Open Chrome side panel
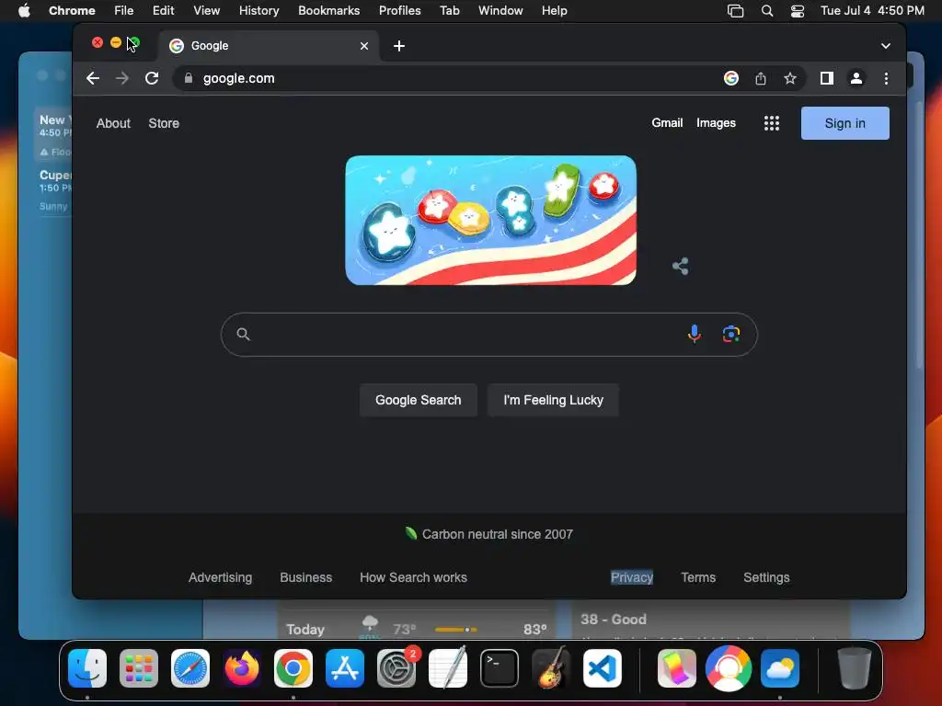The height and width of the screenshot is (706, 942). point(827,78)
